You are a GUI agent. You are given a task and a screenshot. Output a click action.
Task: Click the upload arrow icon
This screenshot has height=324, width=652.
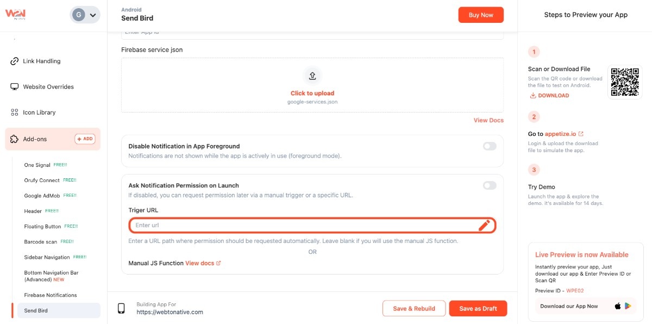[x=312, y=76]
